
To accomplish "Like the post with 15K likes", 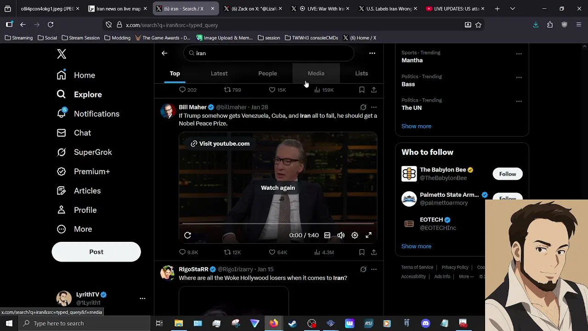I will [x=277, y=90].
